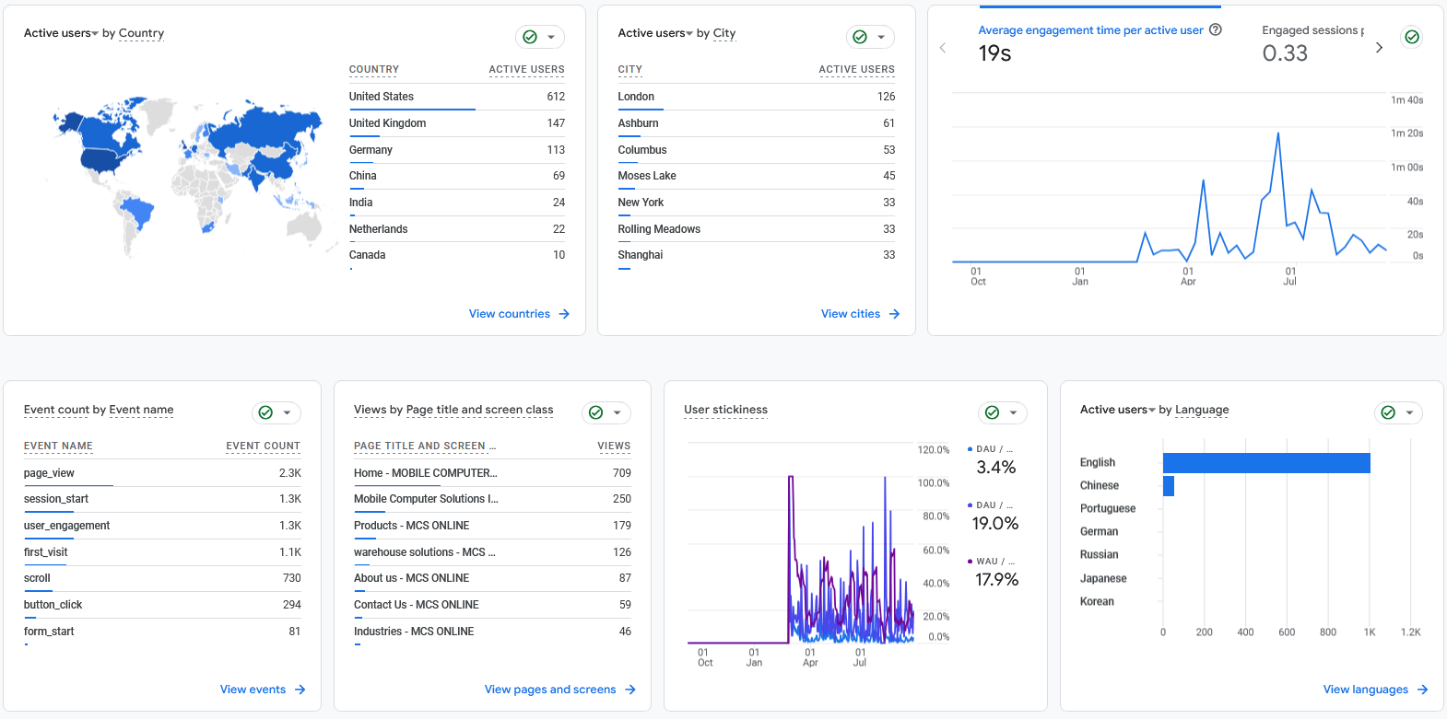
Task: Open the dropdown arrow in Country card
Action: coord(551,37)
